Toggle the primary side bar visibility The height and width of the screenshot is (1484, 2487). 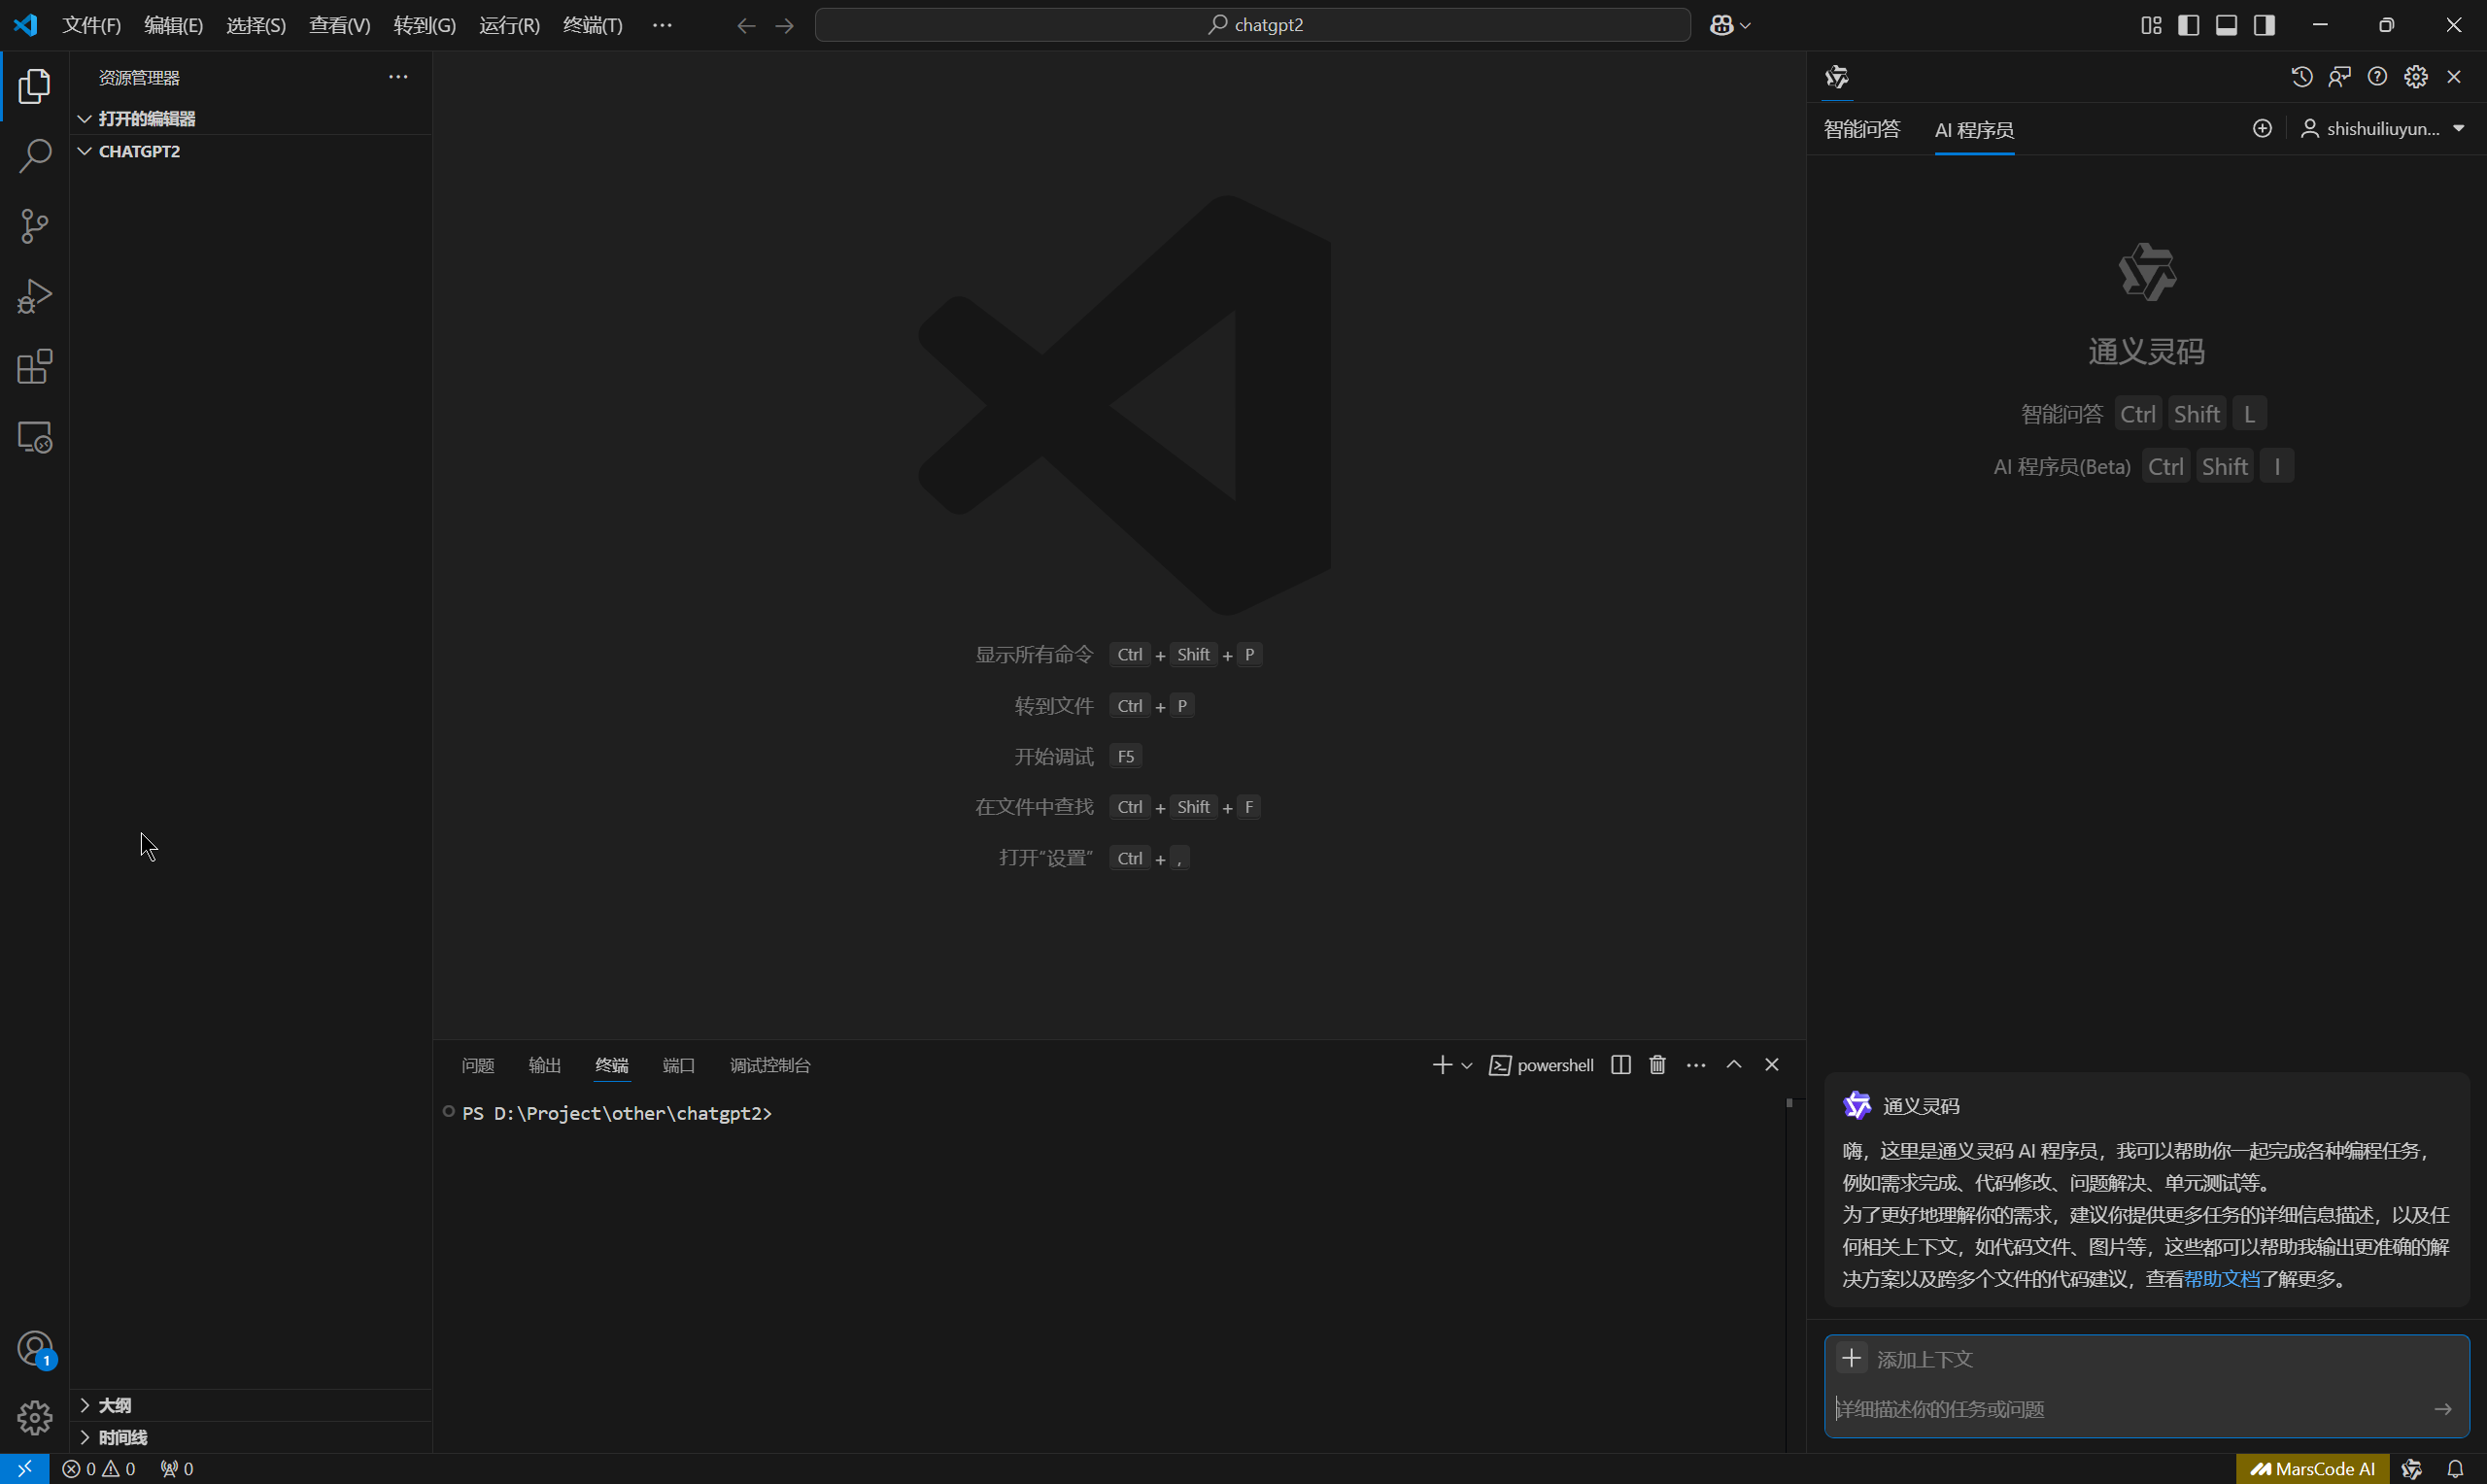point(2188,25)
